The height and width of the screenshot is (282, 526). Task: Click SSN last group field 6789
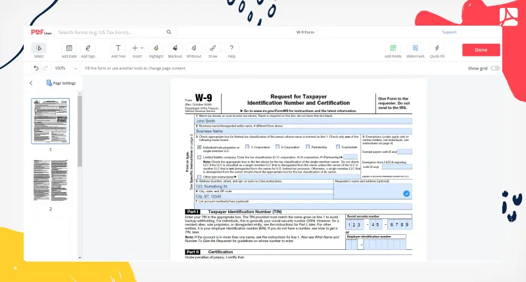point(400,225)
